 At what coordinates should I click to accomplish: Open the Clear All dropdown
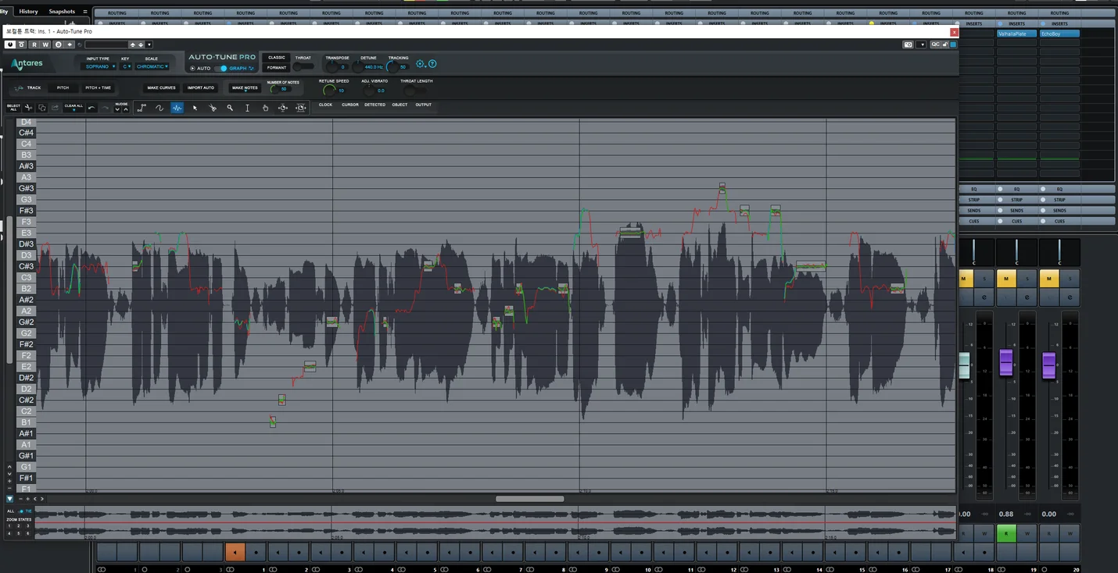point(73,107)
